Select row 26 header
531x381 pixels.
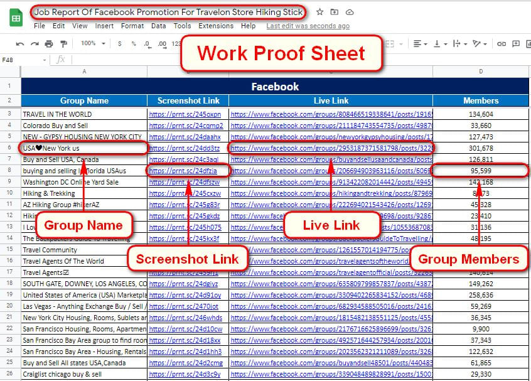pyautogui.click(x=10, y=373)
